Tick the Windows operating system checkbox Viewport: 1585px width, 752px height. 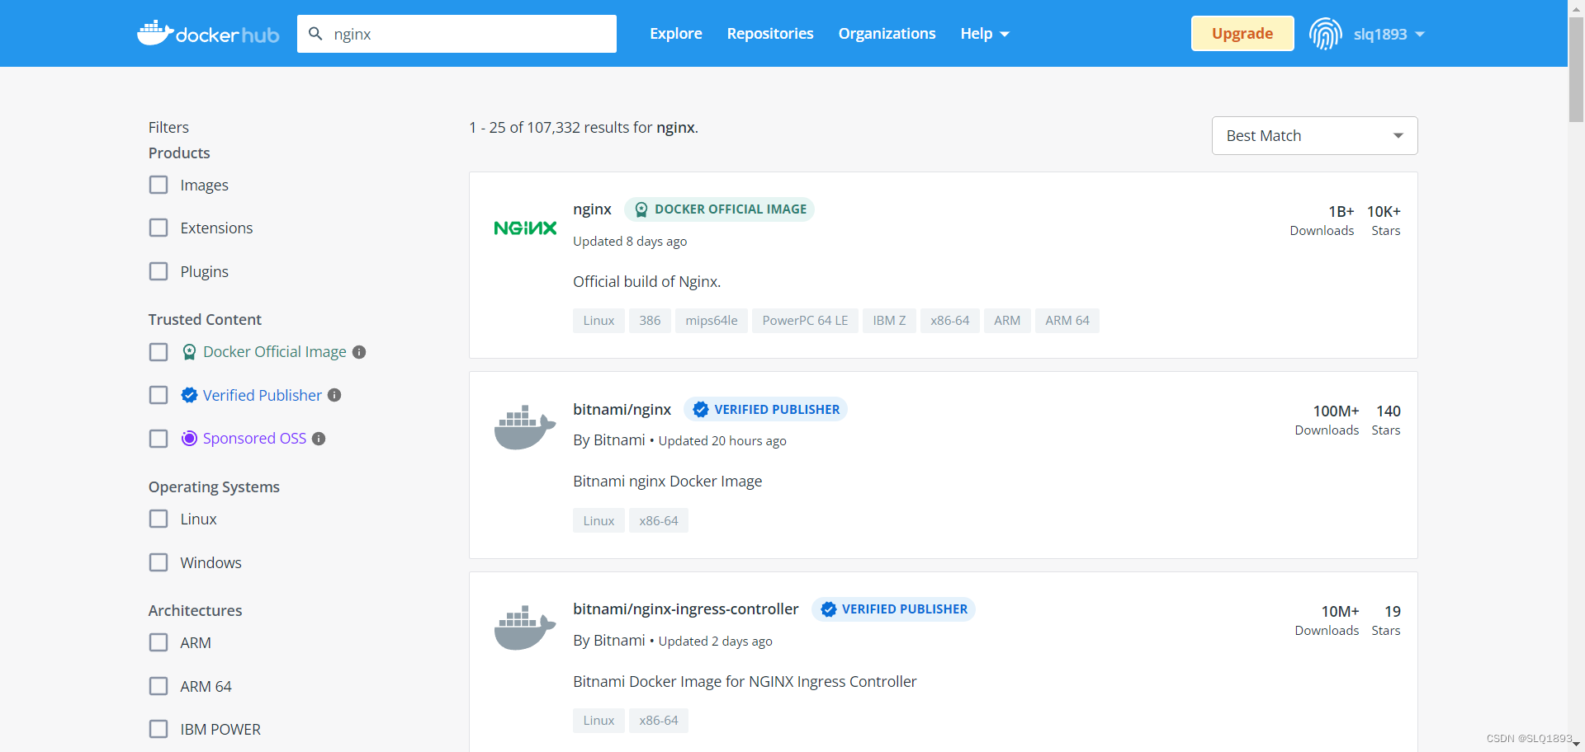[x=158, y=562]
